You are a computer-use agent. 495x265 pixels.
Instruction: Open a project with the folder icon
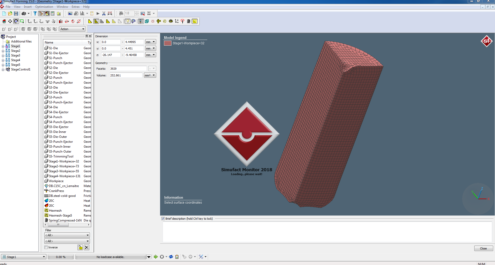10,13
